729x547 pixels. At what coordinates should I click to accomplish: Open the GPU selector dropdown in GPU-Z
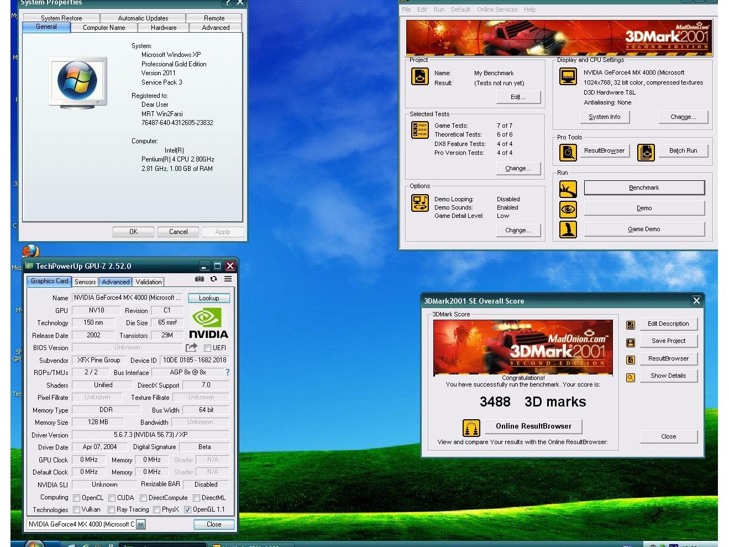141,524
